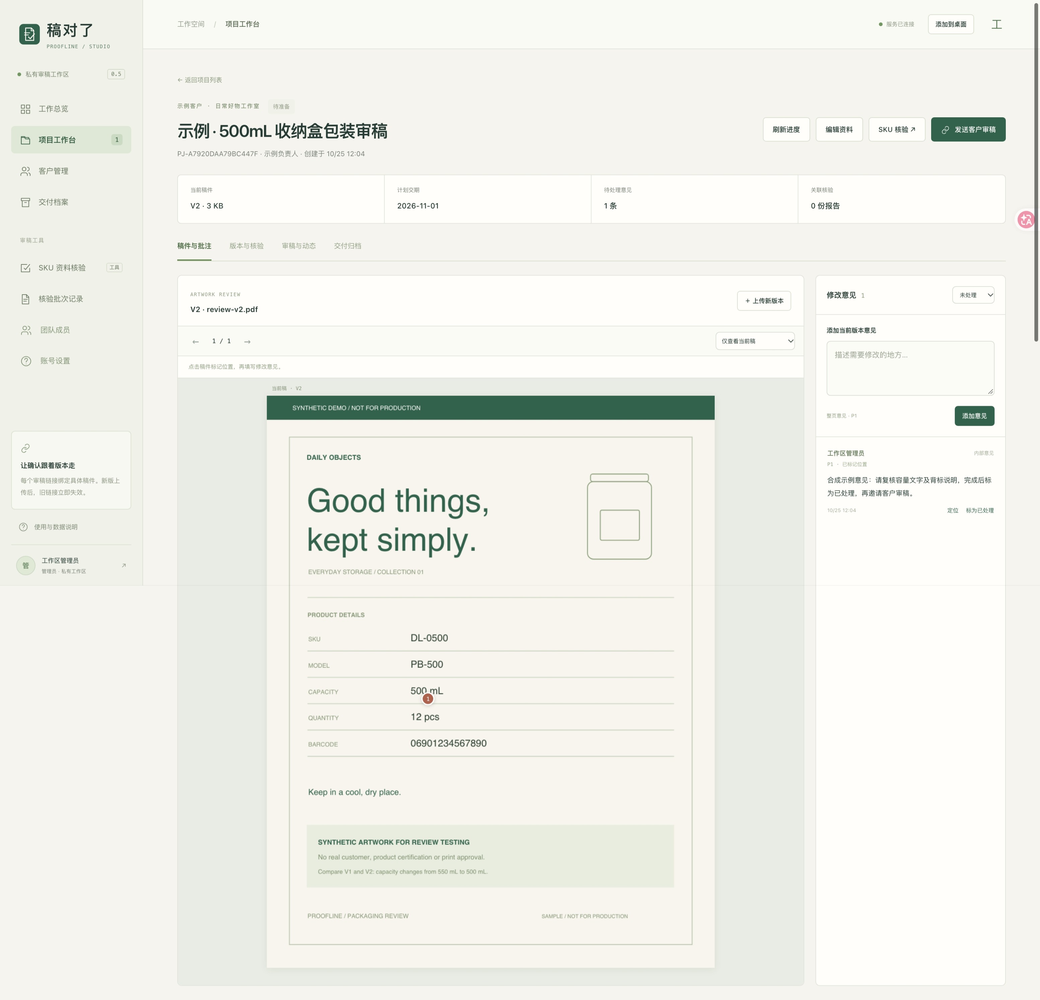Click the floating pink translate icon

click(1026, 219)
